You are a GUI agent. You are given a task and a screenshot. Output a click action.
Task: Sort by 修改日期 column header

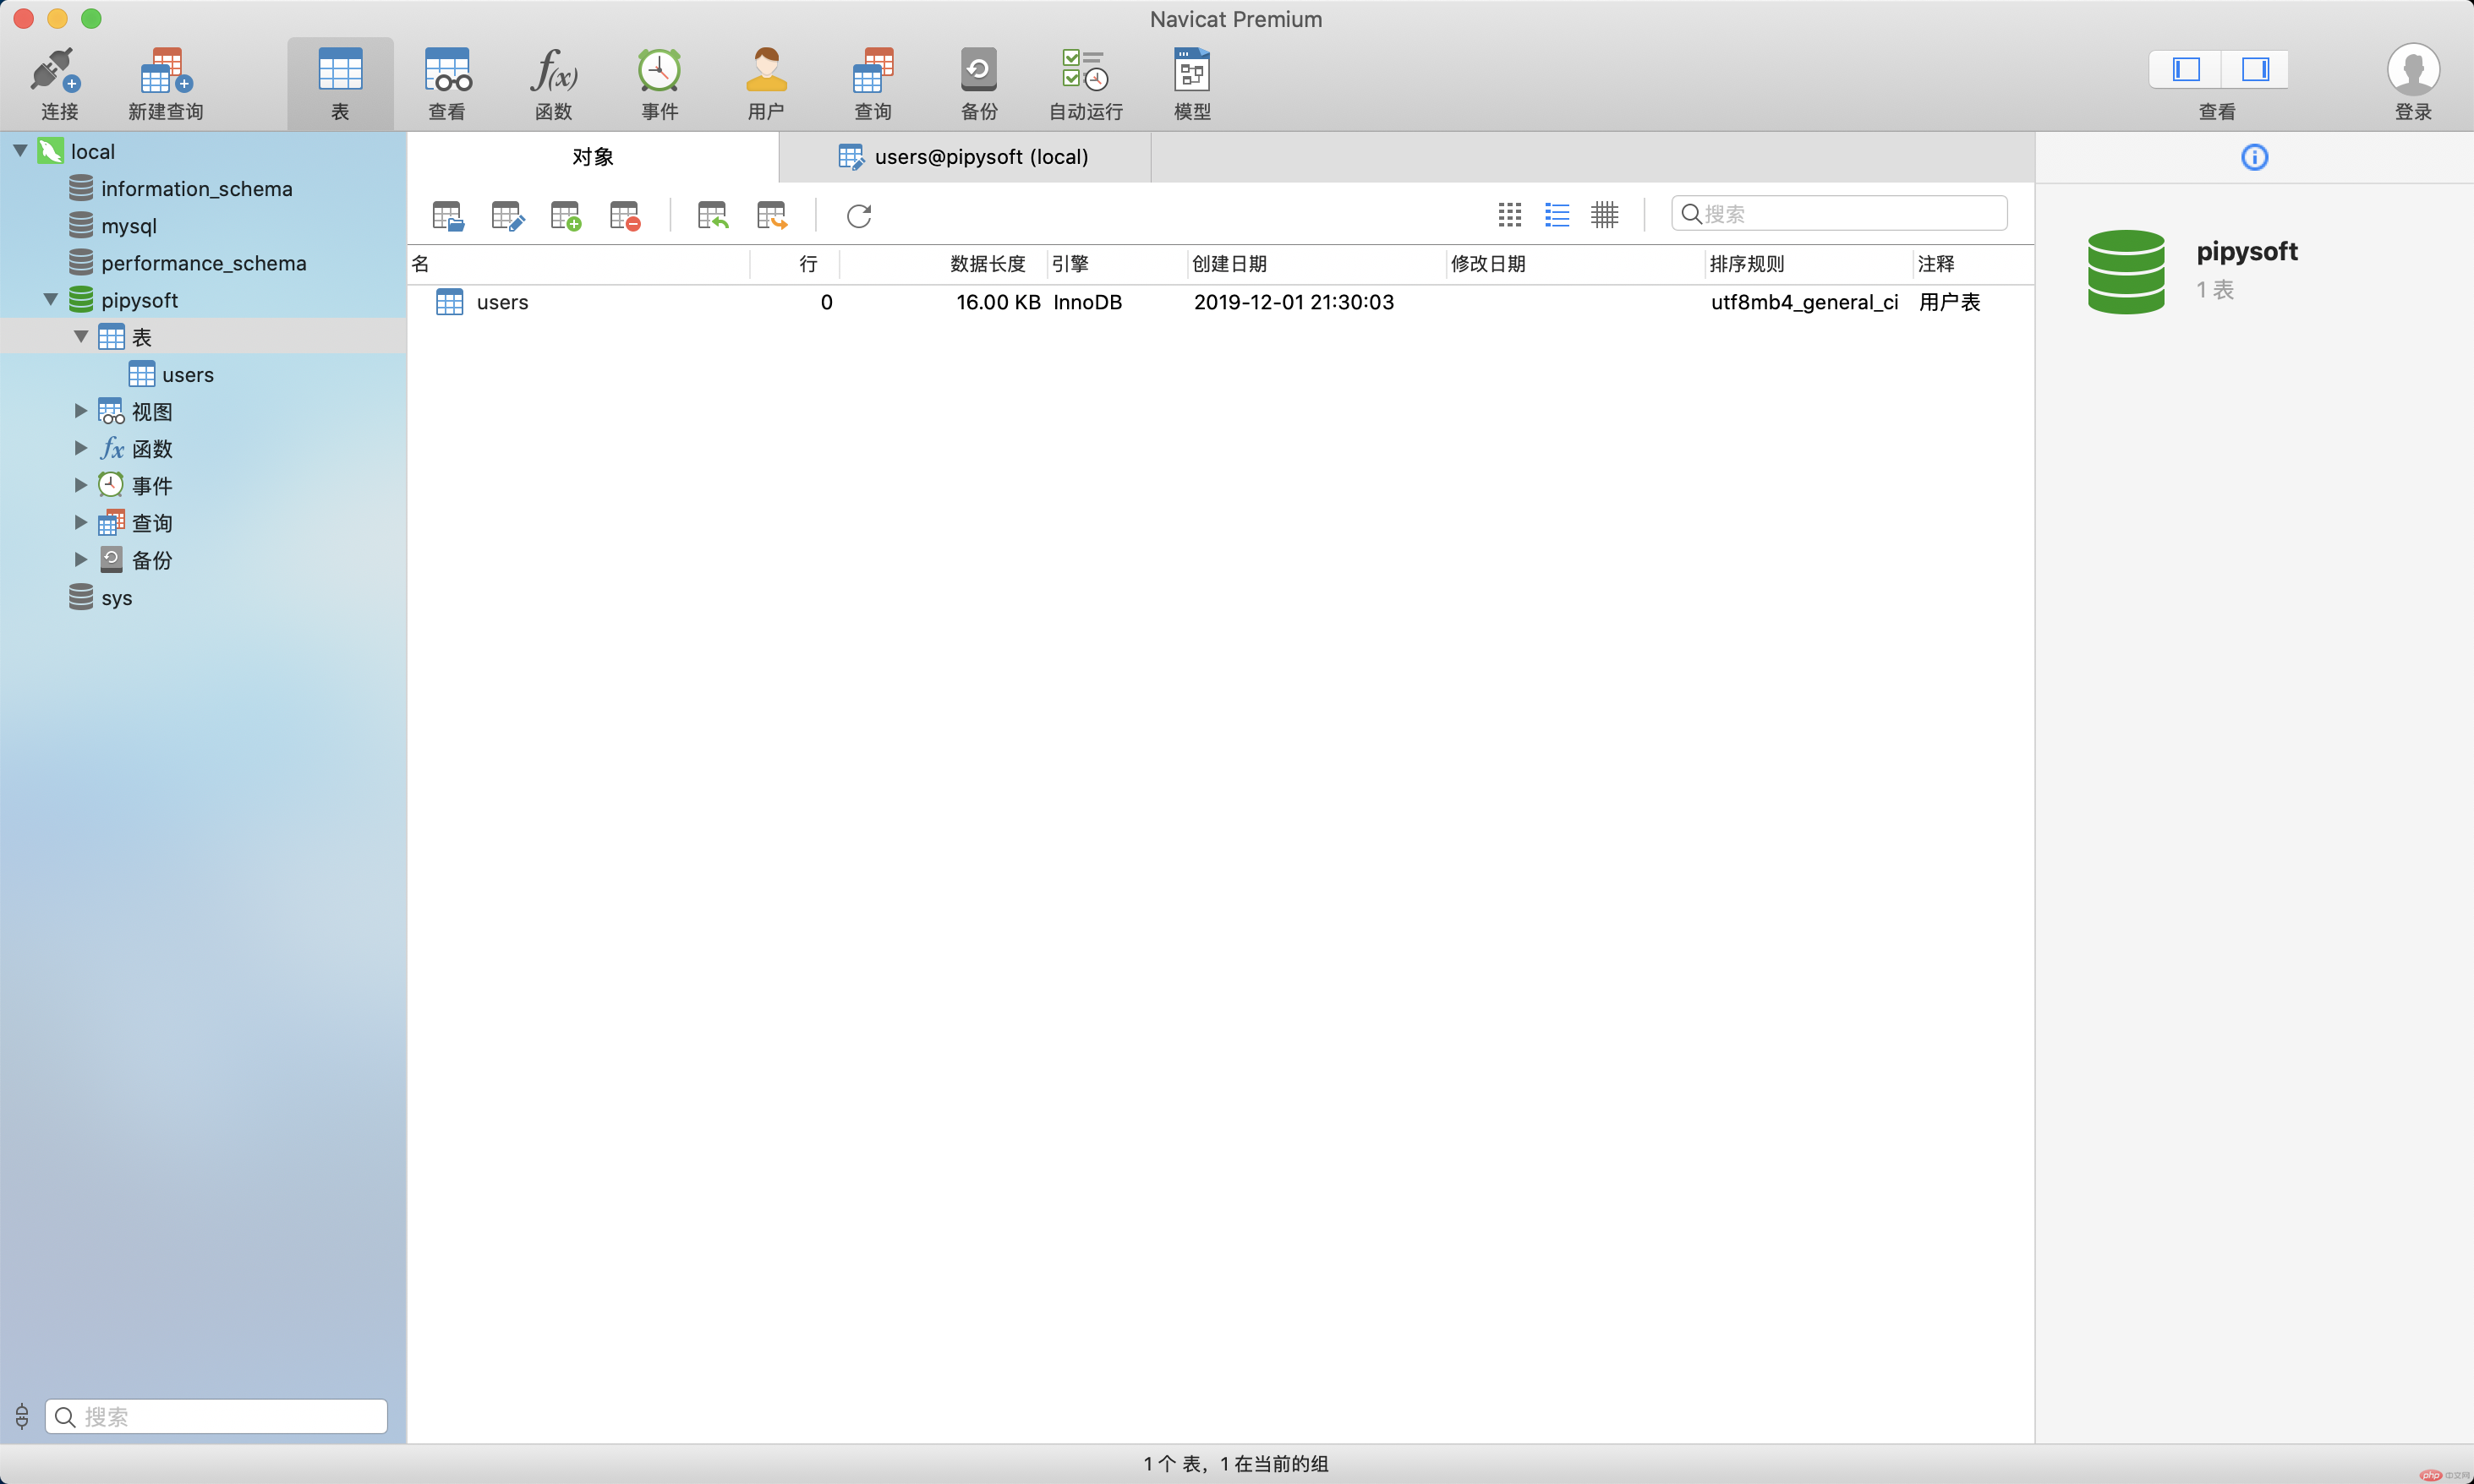pyautogui.click(x=1576, y=264)
